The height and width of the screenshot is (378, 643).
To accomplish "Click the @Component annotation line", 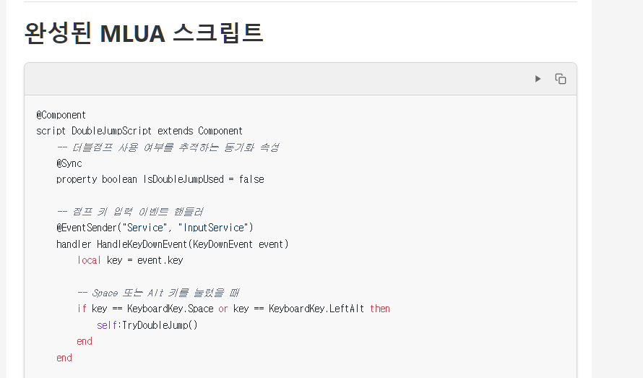I will 61,115.
